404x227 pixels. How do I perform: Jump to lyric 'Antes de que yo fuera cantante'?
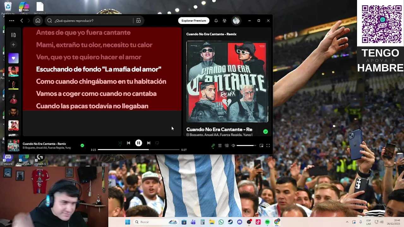(83, 32)
